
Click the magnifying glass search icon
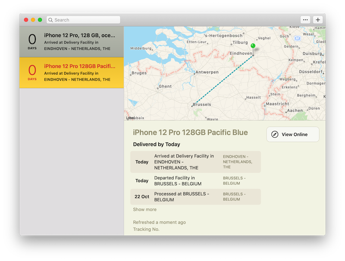pyautogui.click(x=50, y=20)
